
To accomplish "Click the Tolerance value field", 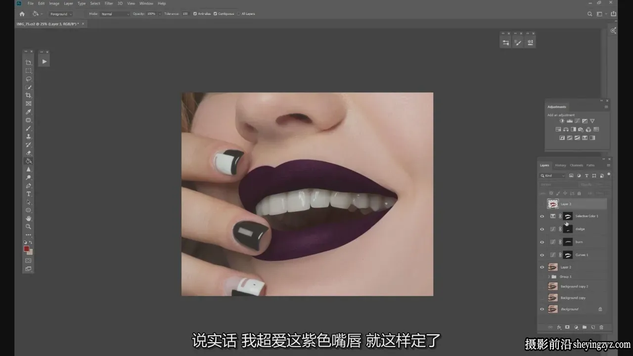I will pyautogui.click(x=185, y=14).
